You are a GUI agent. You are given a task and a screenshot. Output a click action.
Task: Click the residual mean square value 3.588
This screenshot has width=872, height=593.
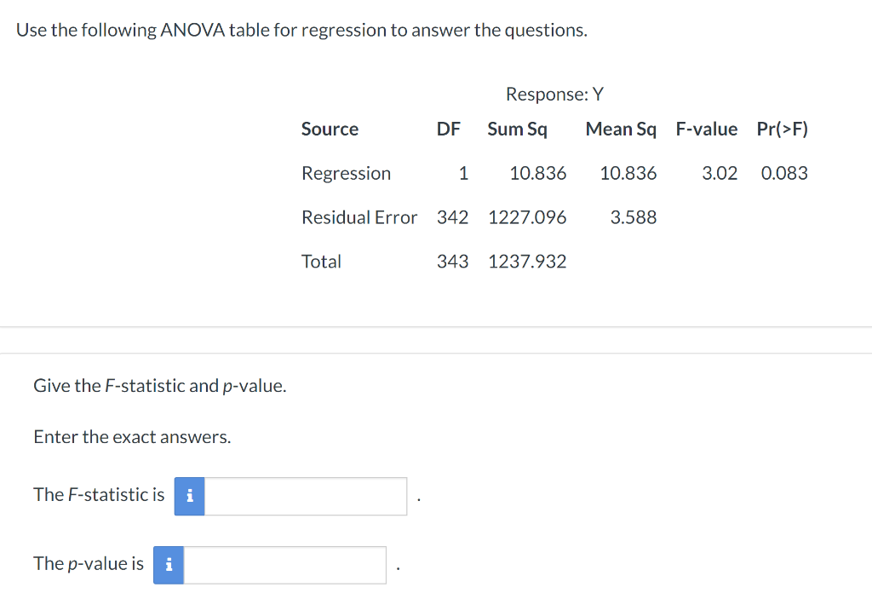tap(634, 217)
